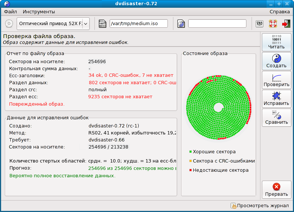Image resolution: width=294 pixels, height=212 pixels.
Task: Click the 'полный' crc section value
Action: 97,90
